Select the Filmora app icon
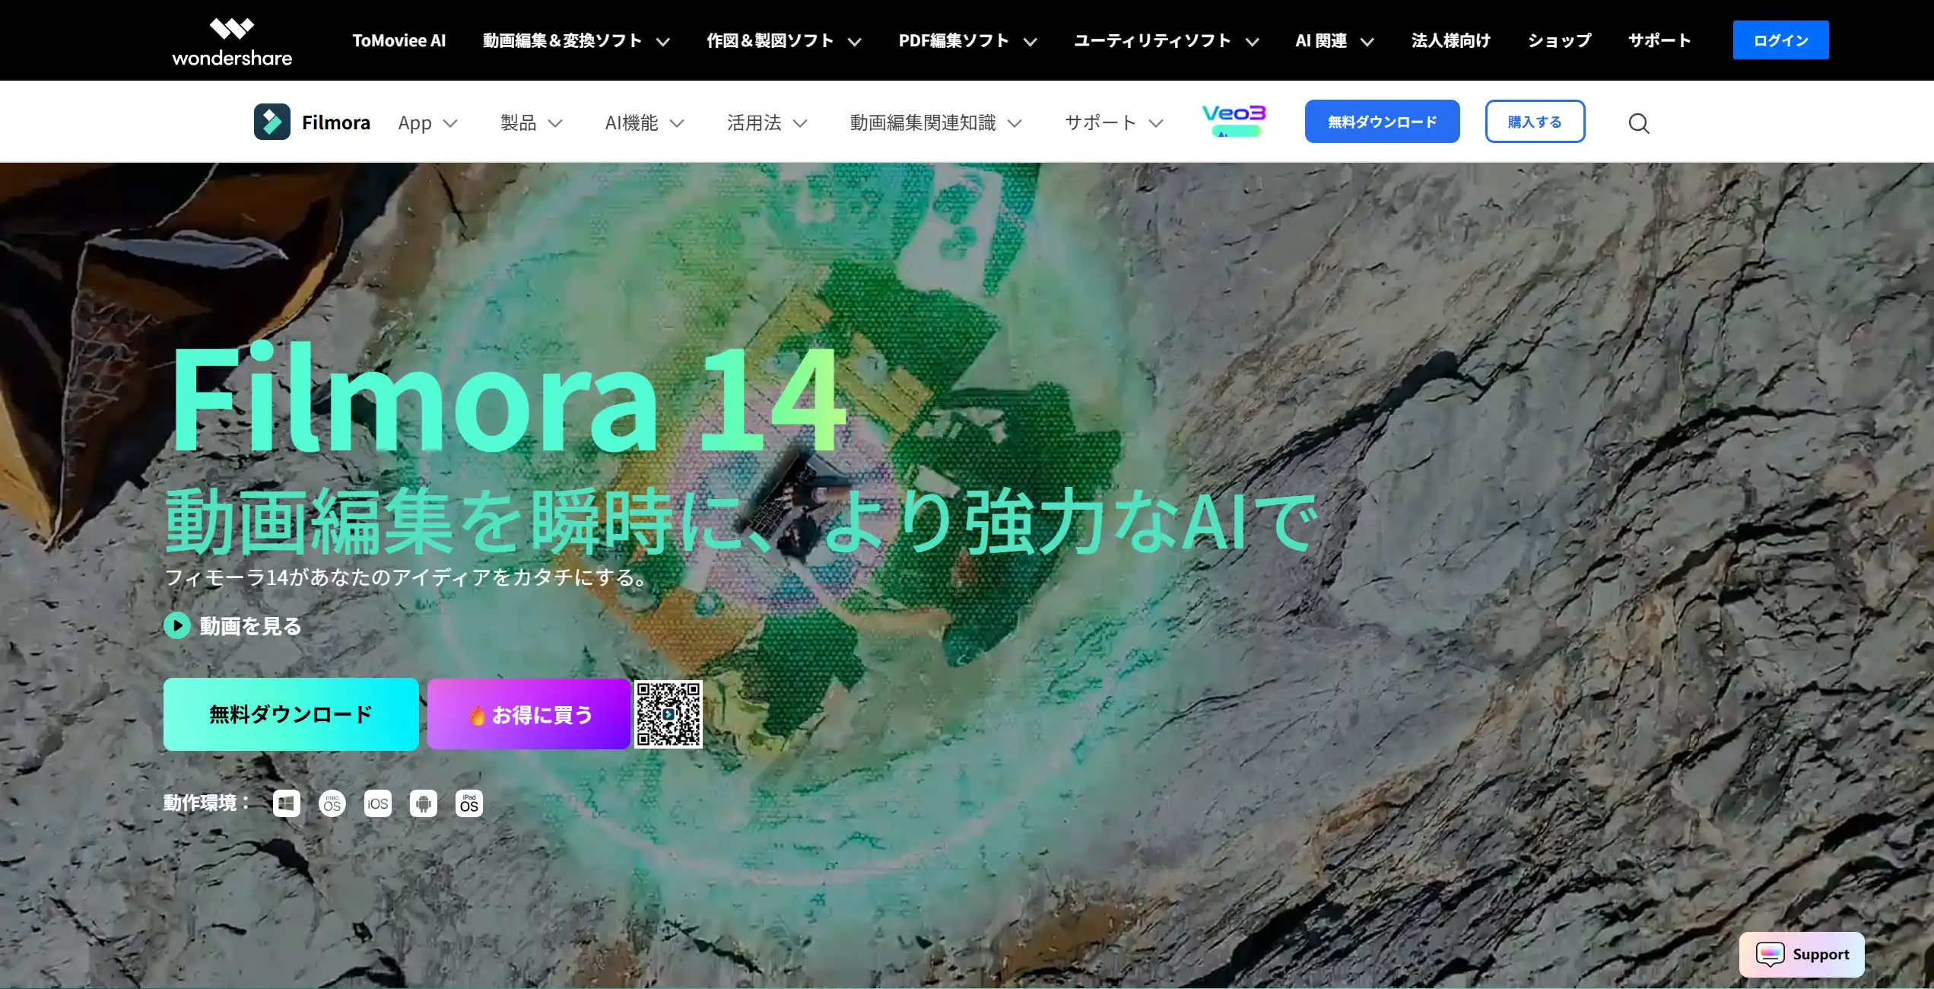The height and width of the screenshot is (989, 1934). tap(274, 121)
